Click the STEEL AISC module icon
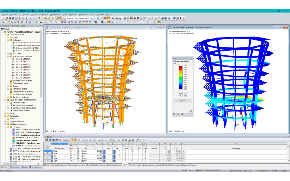This screenshot has width=290, height=181. tap(11, 149)
